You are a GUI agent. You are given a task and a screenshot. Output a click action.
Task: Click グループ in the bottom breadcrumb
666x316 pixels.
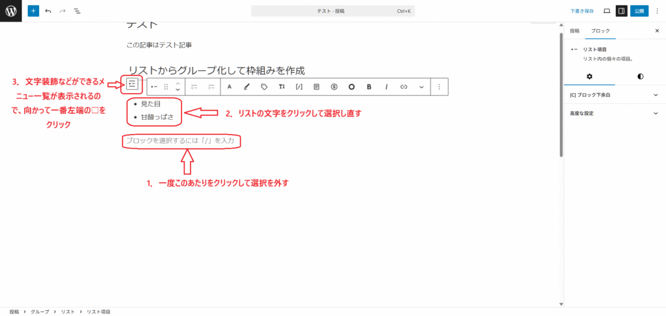click(40, 311)
